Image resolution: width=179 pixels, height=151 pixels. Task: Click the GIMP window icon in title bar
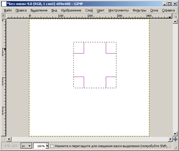click(x=4, y=4)
